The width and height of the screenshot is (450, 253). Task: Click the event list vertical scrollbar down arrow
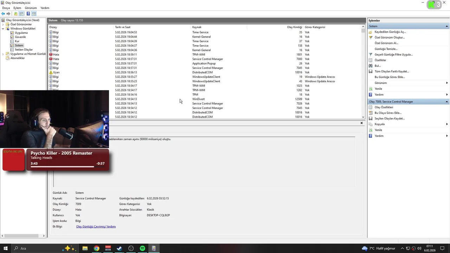(x=363, y=117)
